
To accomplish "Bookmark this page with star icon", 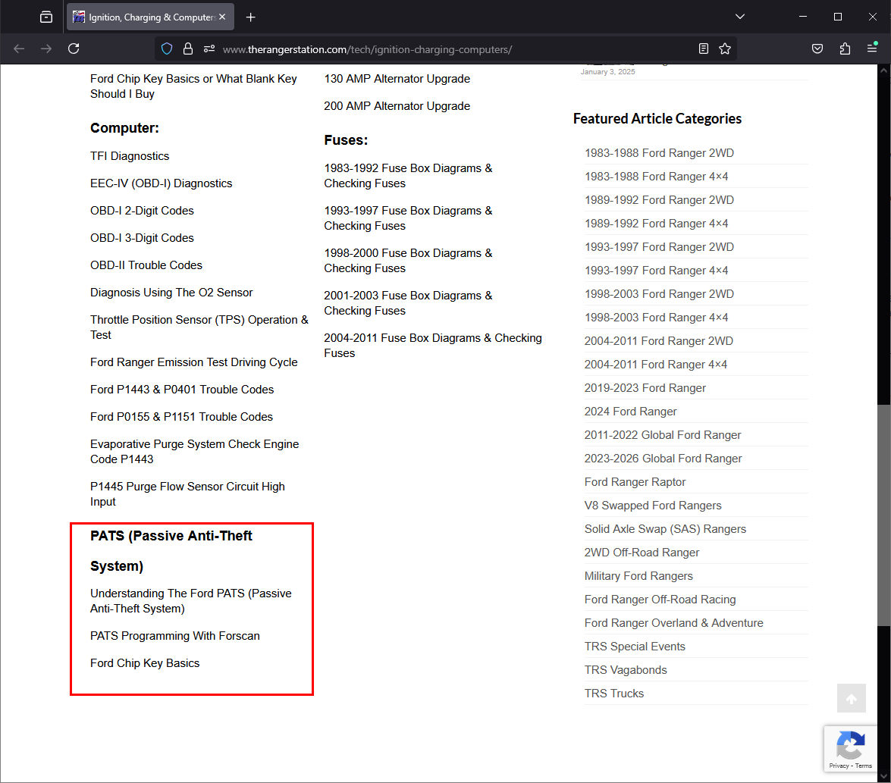I will tap(724, 49).
